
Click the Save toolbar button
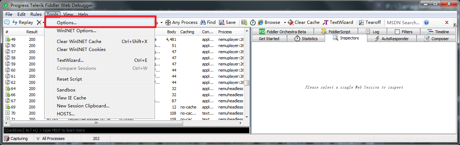(x=227, y=22)
